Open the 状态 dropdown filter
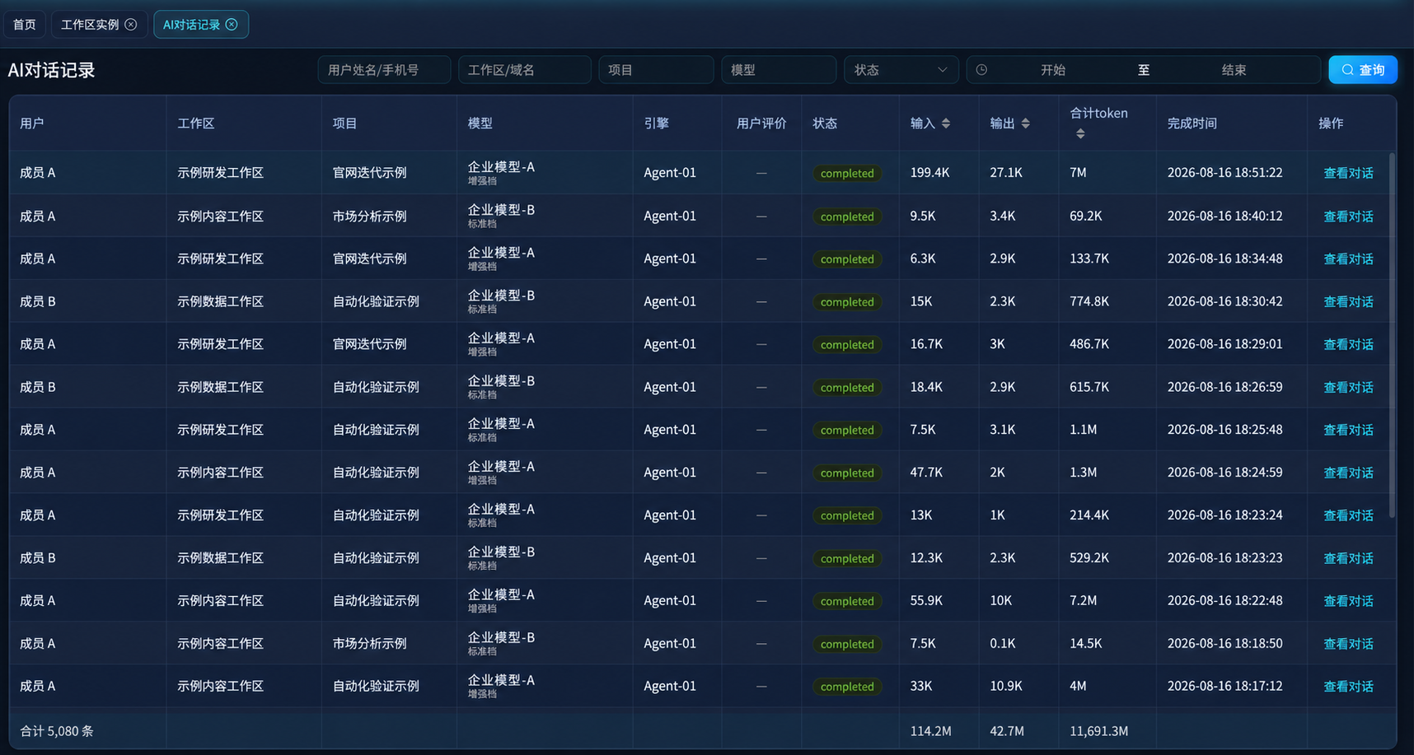The width and height of the screenshot is (1414, 755). click(x=901, y=70)
